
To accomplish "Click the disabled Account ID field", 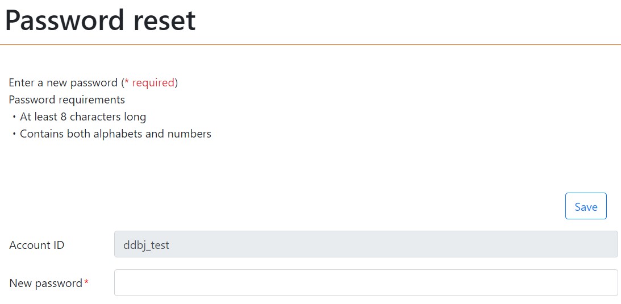I will [x=365, y=244].
